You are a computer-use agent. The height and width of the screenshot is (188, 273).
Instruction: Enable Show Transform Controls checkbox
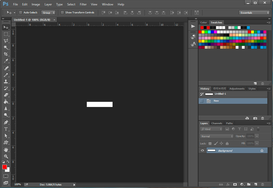click(x=62, y=13)
